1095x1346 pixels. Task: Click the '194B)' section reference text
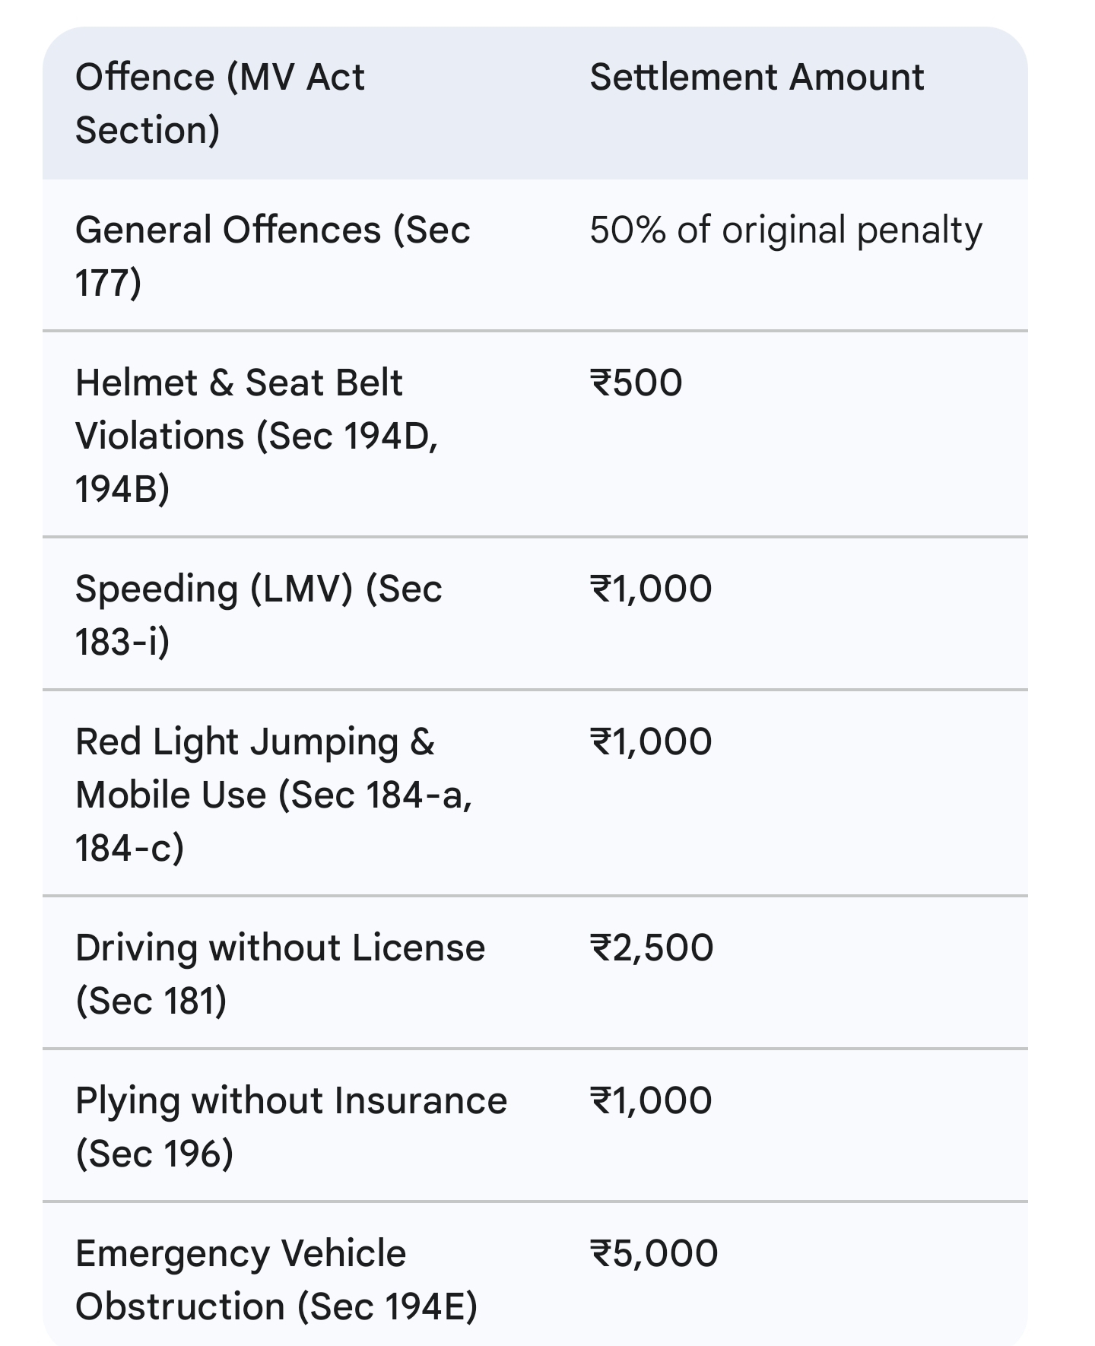pyautogui.click(x=122, y=488)
